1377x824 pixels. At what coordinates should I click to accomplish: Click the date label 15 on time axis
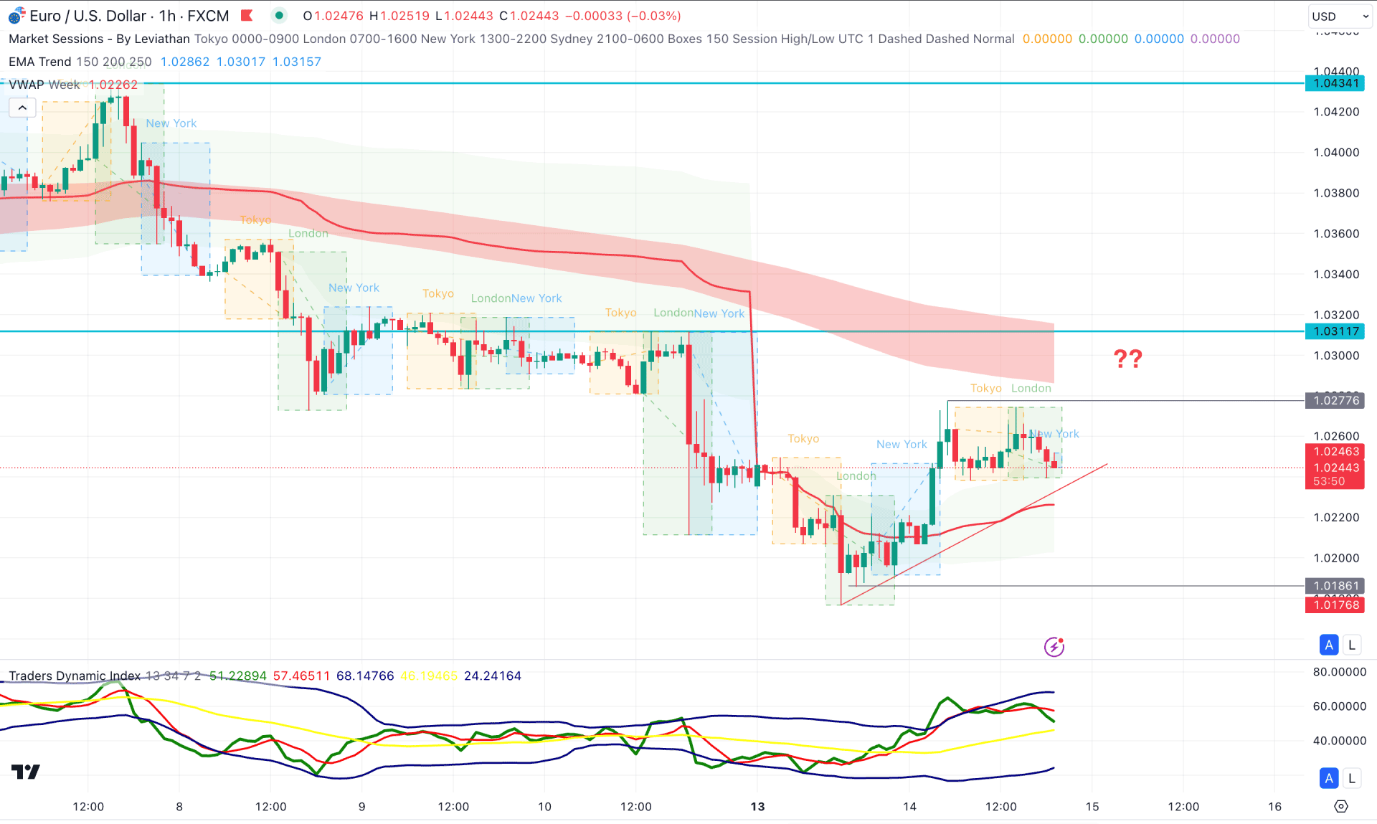pos(1092,807)
